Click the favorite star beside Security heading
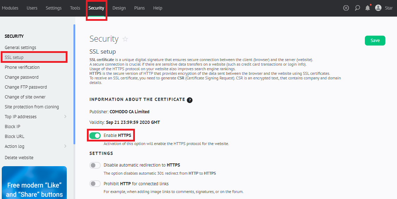 point(125,39)
